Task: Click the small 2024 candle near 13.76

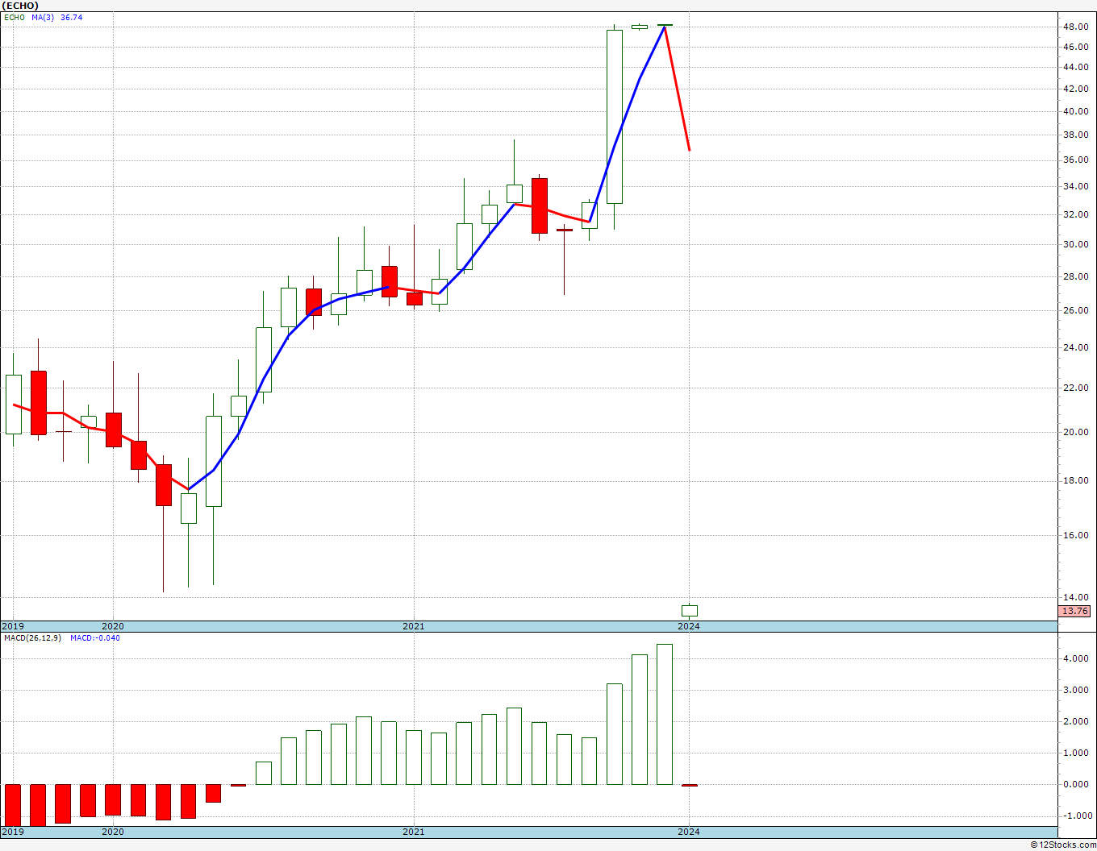Action: [x=690, y=611]
